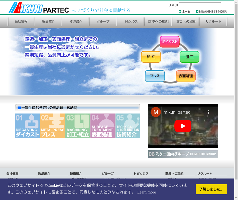The width and height of the screenshot is (238, 200).
Task: Open グループ in the top navigation
Action: (x=103, y=21)
